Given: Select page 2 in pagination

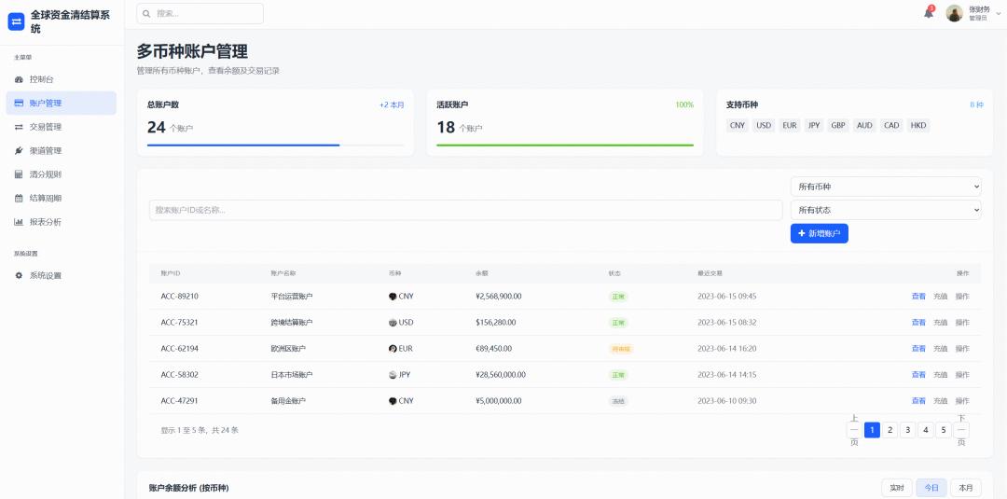Looking at the screenshot, I should 890,430.
